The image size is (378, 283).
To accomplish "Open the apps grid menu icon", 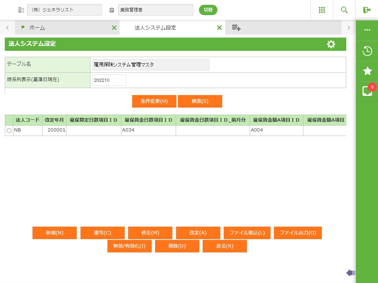I will [x=322, y=10].
